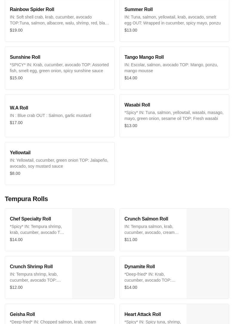This screenshot has width=234, height=324.
Task: Open the Crunch Shrimp Roll thumbnail
Action: coord(93,277)
